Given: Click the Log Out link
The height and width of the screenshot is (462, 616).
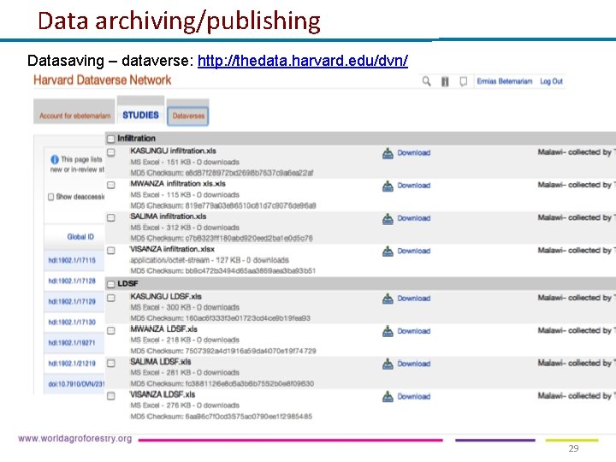Looking at the screenshot, I should (551, 81).
